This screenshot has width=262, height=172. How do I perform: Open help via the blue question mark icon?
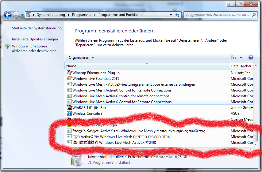coord(251,58)
